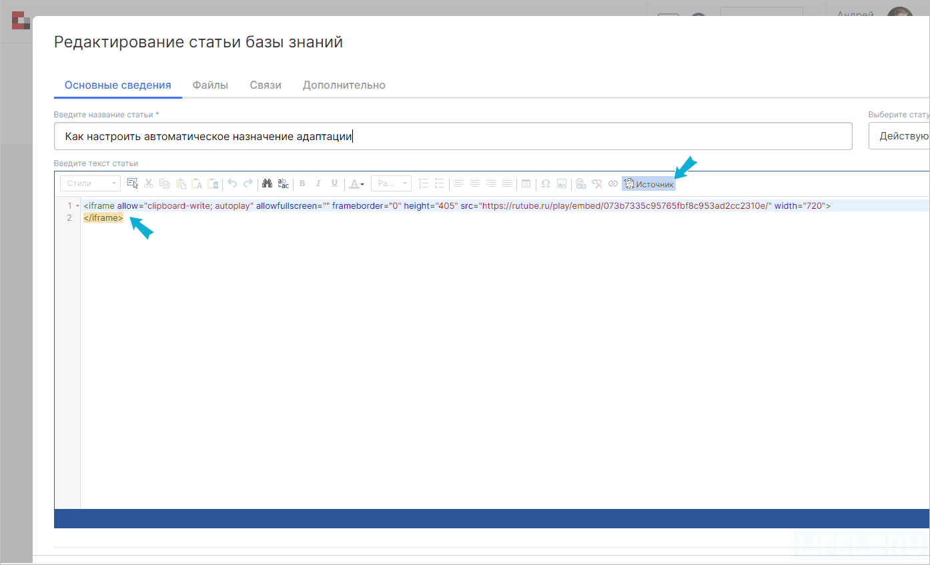Open the Find dialog using binoculars icon
Viewport: 930px width, 565px height.
267,183
